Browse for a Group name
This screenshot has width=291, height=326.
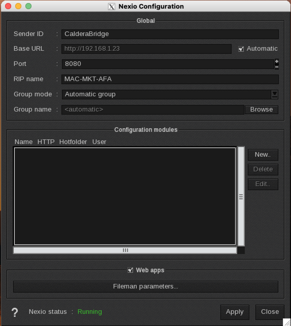click(261, 110)
